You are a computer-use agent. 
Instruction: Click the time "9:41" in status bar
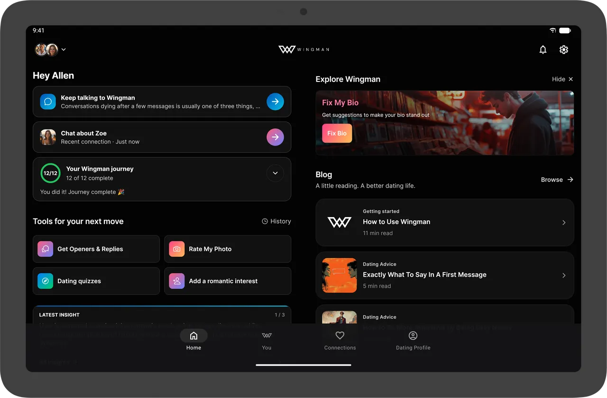pyautogui.click(x=38, y=30)
